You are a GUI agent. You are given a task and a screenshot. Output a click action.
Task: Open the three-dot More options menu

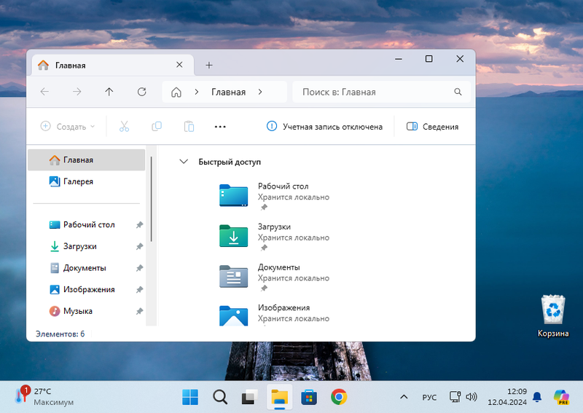[220, 127]
